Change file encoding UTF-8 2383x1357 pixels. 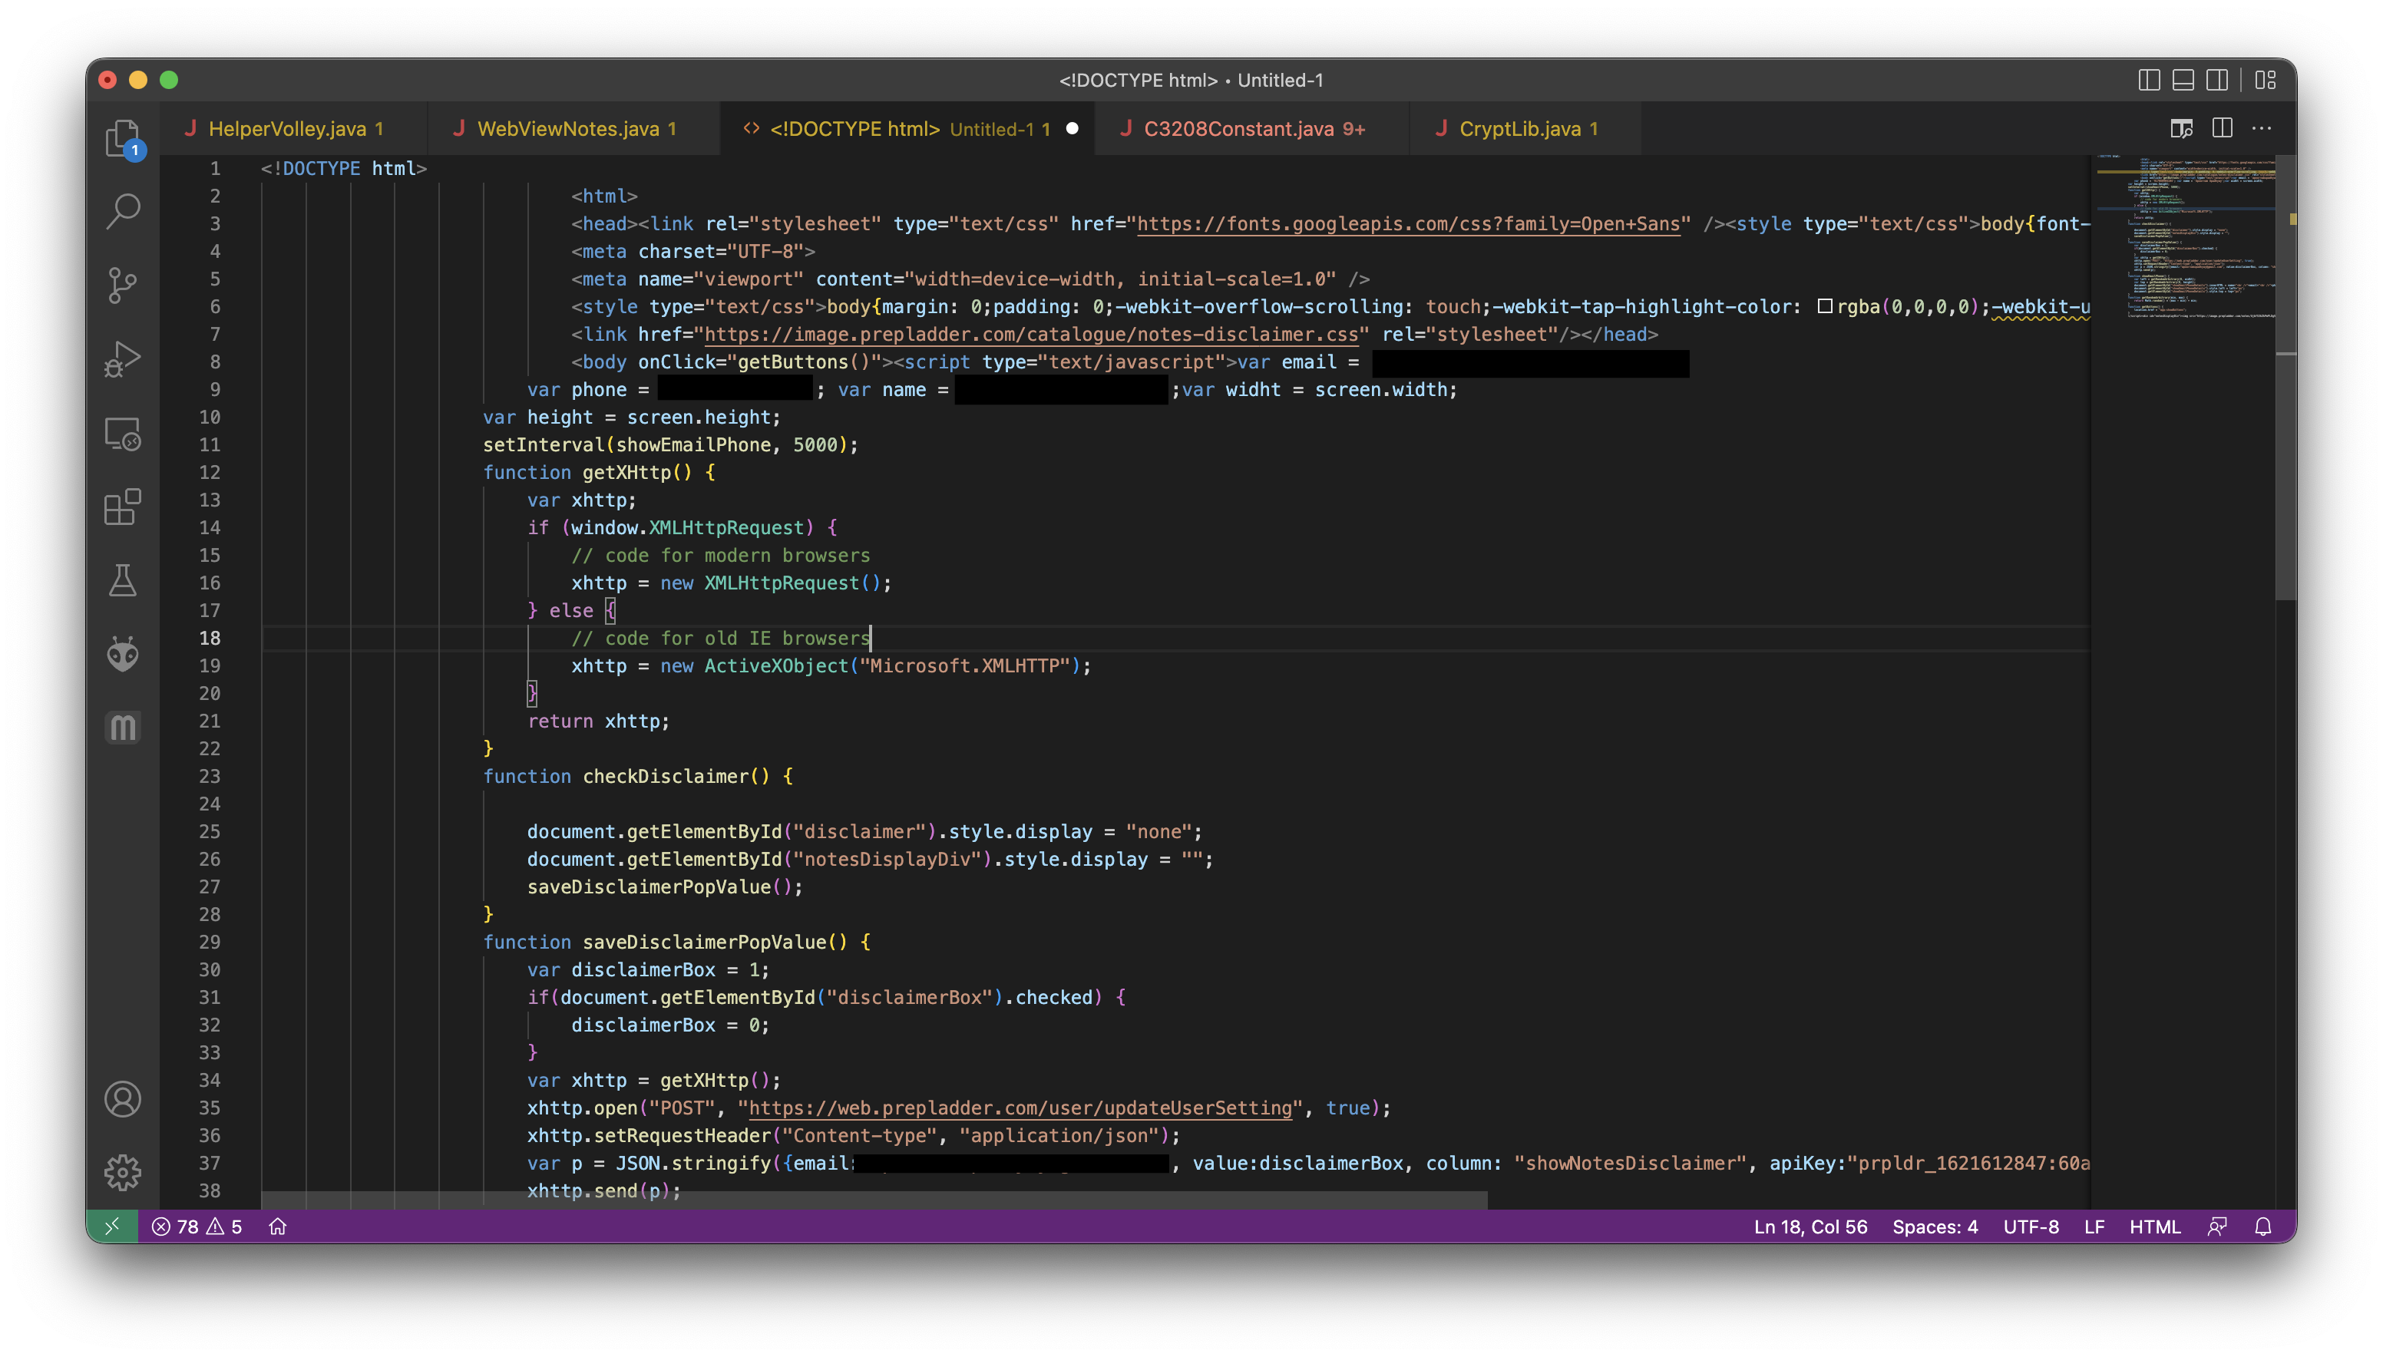(2031, 1227)
